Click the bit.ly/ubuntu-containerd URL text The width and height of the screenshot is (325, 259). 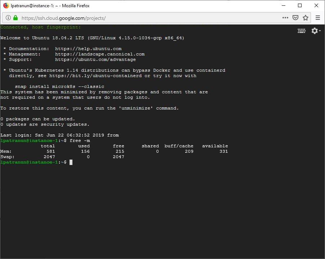(95, 76)
